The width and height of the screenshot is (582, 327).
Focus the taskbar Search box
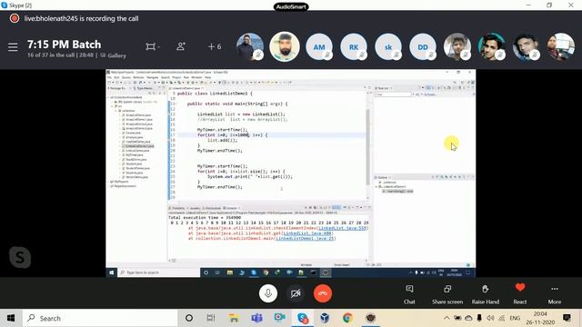[x=100, y=318]
